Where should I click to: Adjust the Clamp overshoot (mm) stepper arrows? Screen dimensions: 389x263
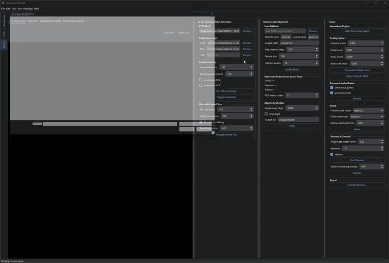(382, 123)
